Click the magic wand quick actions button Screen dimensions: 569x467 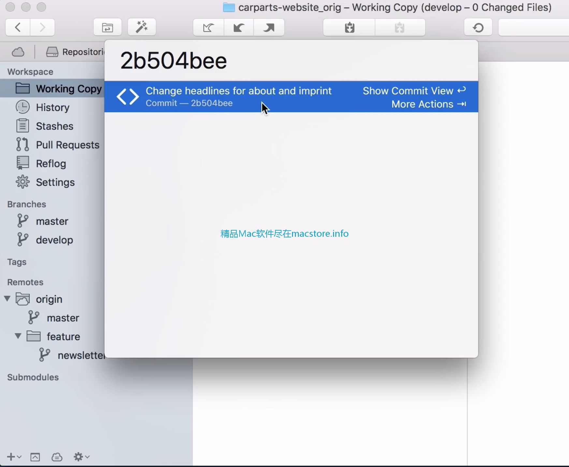pyautogui.click(x=142, y=27)
